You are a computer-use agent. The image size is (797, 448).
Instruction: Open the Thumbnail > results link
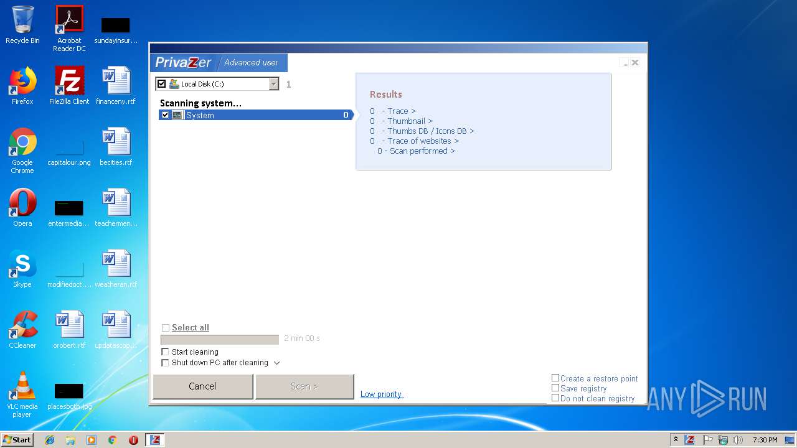coord(410,121)
